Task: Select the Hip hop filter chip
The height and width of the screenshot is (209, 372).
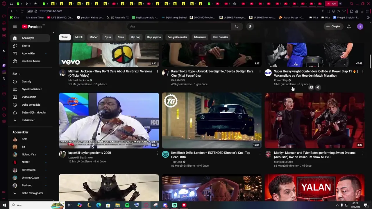Action: click(x=135, y=37)
